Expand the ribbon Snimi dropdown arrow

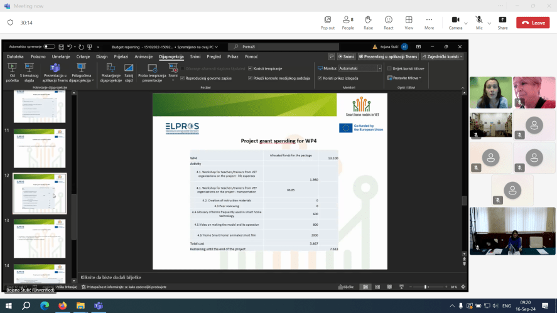pos(173,80)
